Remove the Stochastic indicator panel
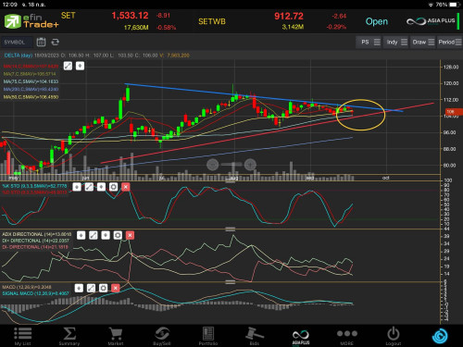463x347 pixels. tap(126, 187)
